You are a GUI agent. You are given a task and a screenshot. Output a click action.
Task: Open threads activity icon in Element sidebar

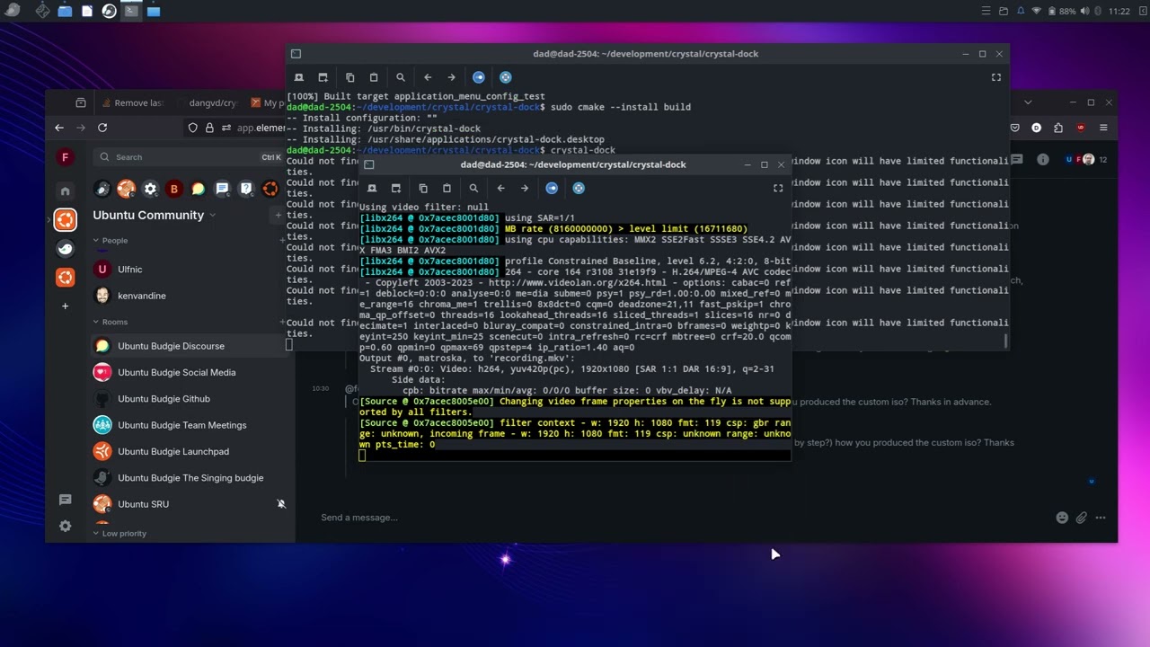pyautogui.click(x=65, y=500)
